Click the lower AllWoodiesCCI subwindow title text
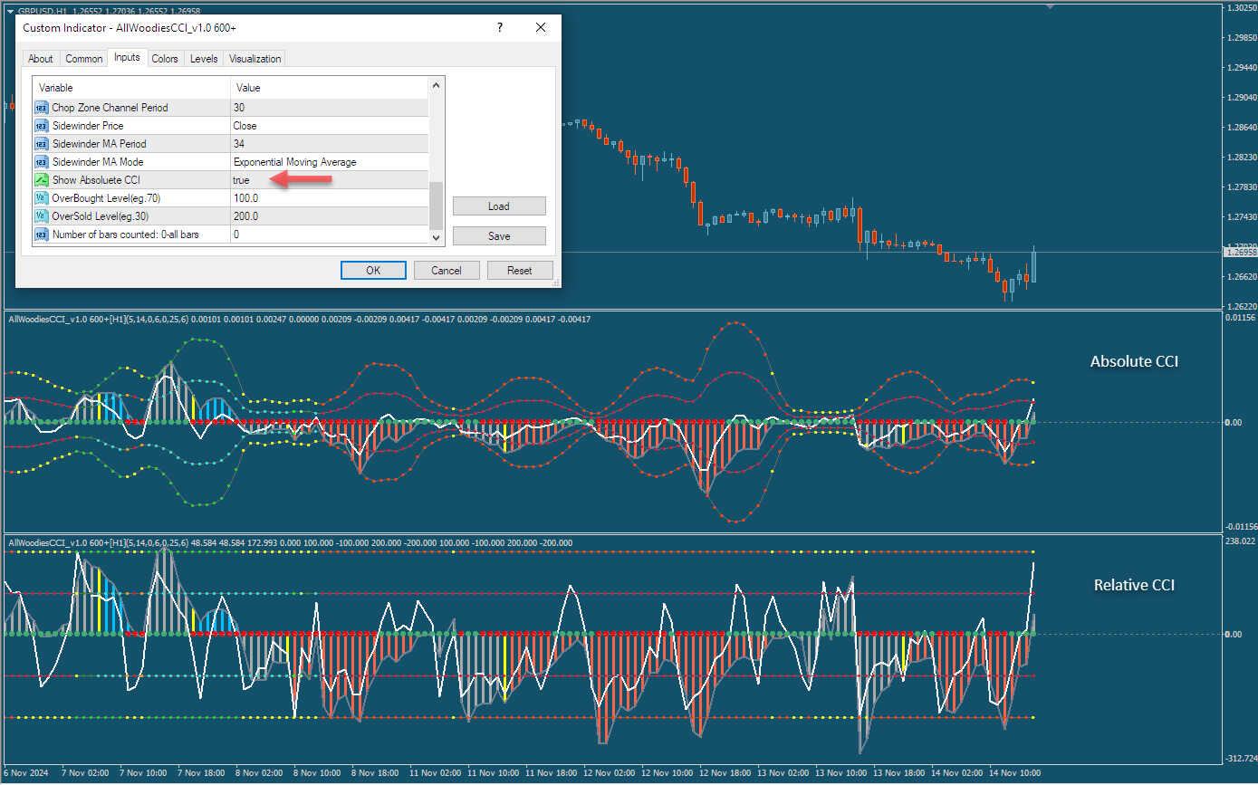This screenshot has height=785, width=1258. pos(290,542)
